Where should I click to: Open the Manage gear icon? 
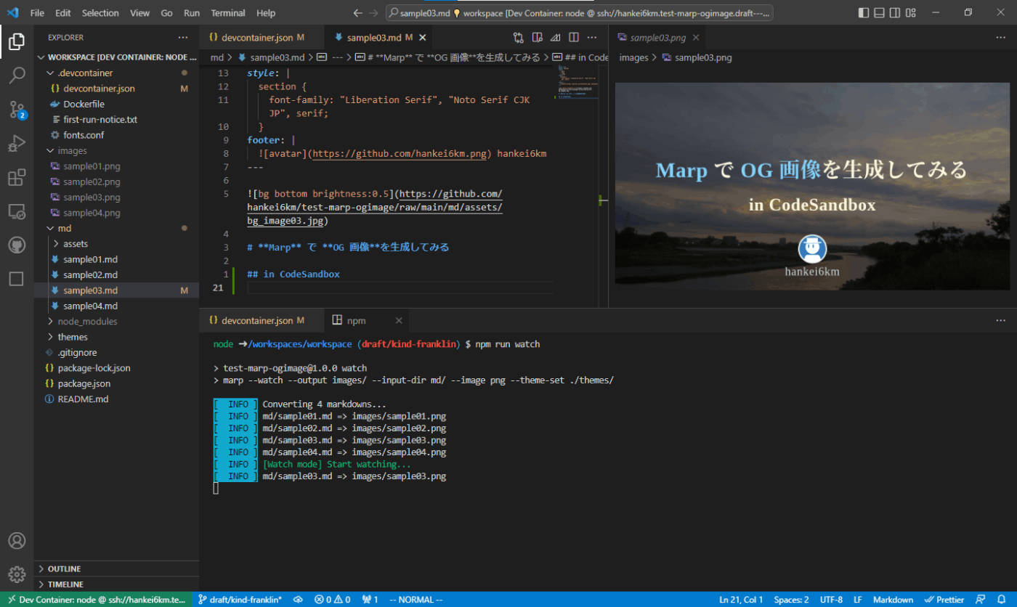(x=16, y=574)
